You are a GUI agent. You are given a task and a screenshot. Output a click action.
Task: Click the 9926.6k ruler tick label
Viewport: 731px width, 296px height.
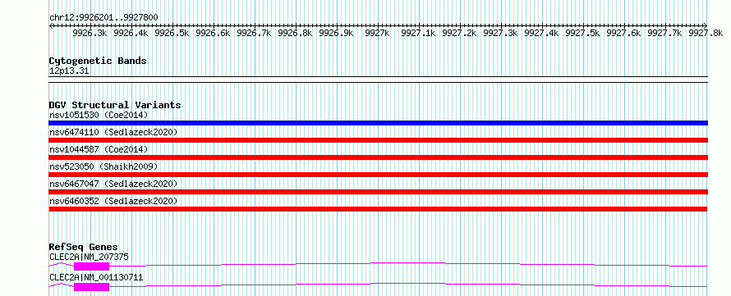coord(213,33)
